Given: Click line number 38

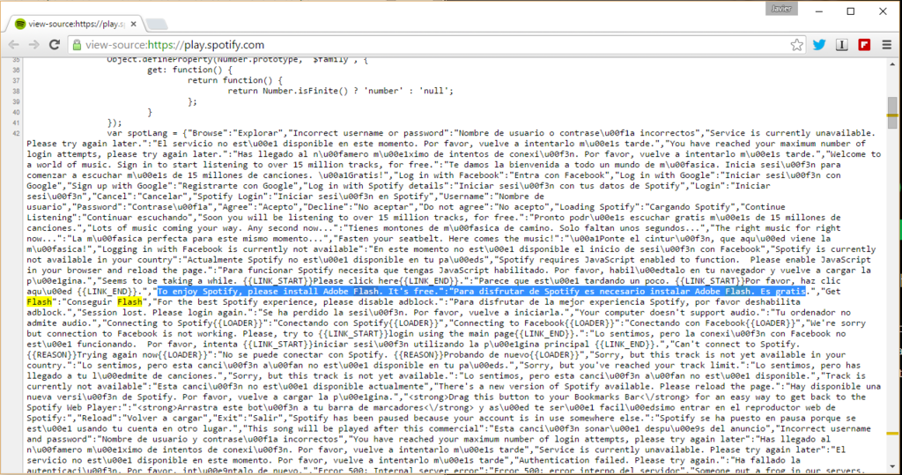Looking at the screenshot, I should [16, 92].
